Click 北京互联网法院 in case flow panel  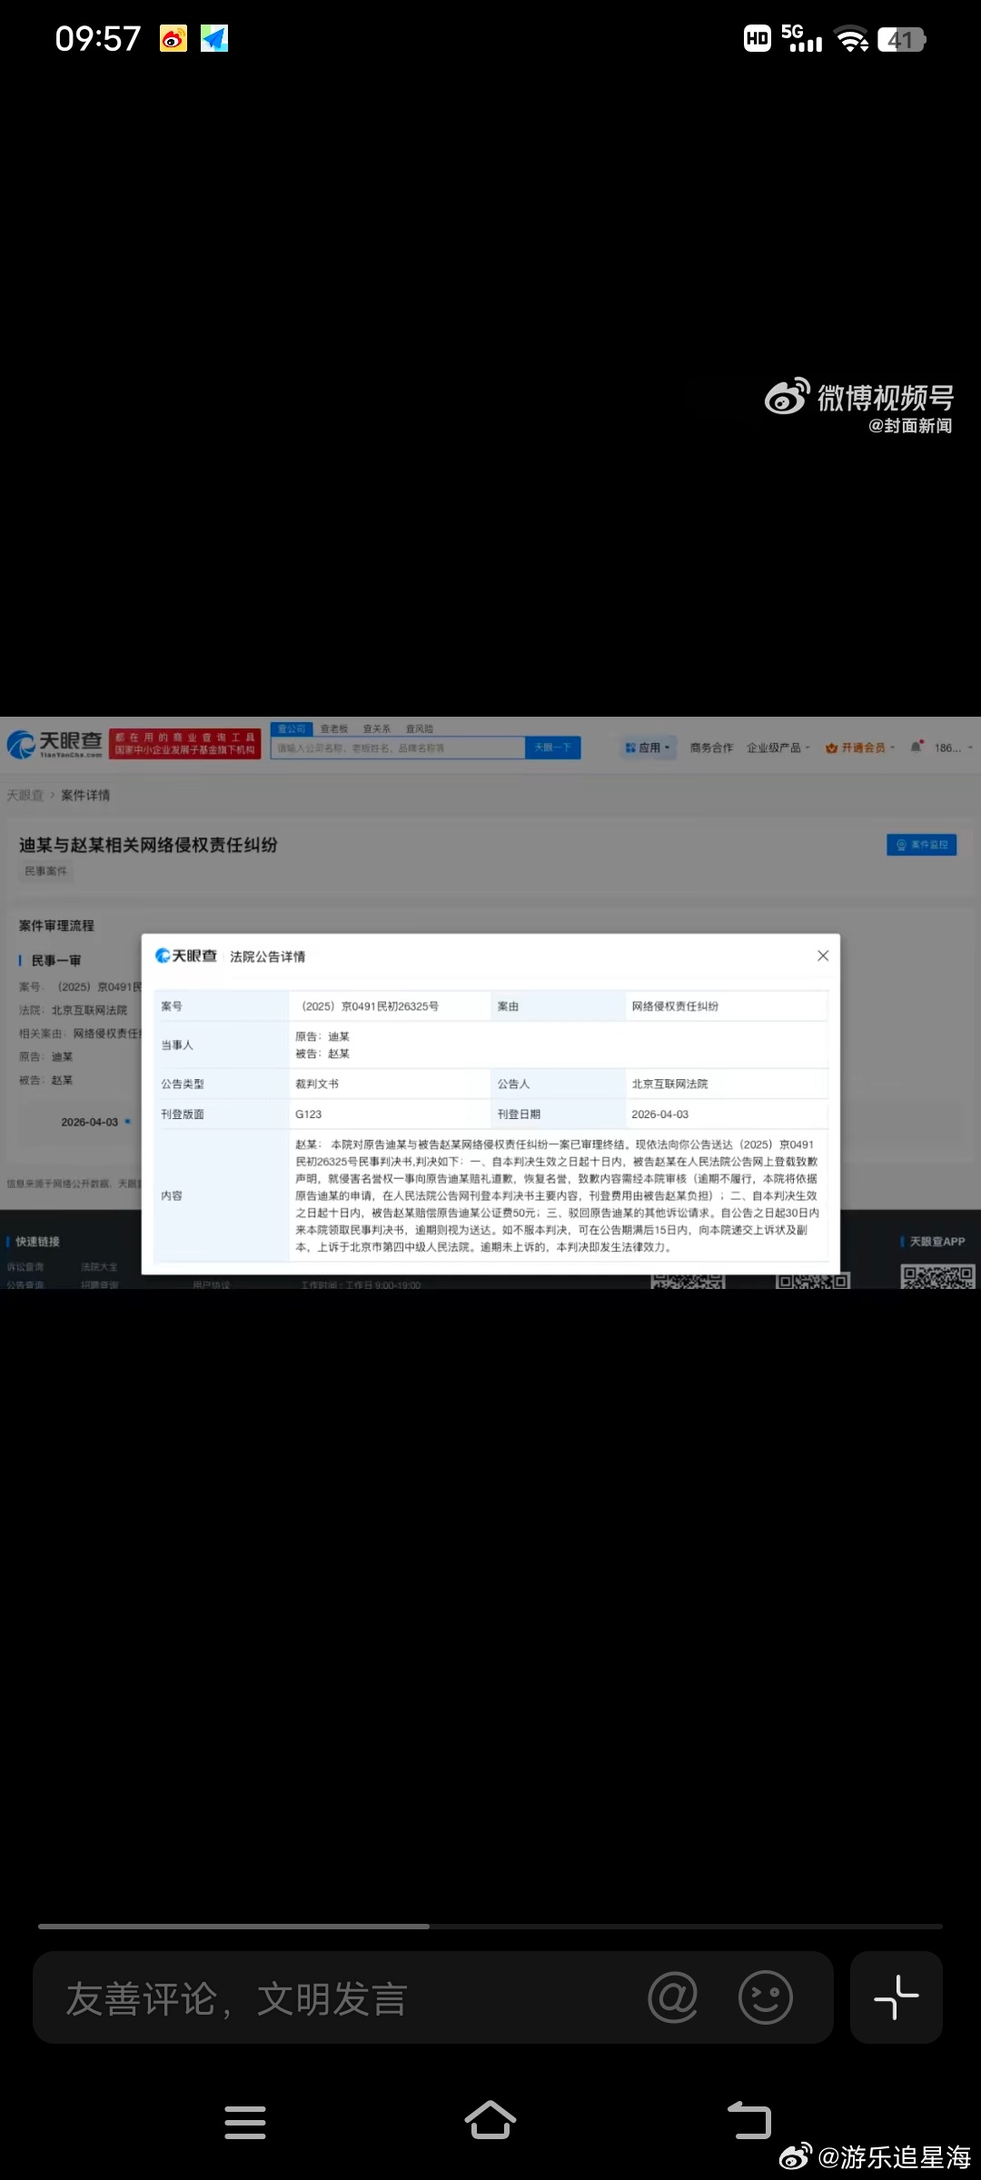click(89, 1010)
